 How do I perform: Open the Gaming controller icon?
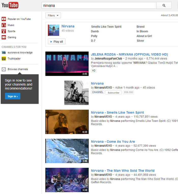tap(4, 37)
